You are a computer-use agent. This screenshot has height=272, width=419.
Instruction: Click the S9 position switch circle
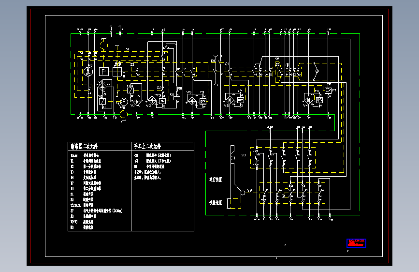click(x=243, y=193)
